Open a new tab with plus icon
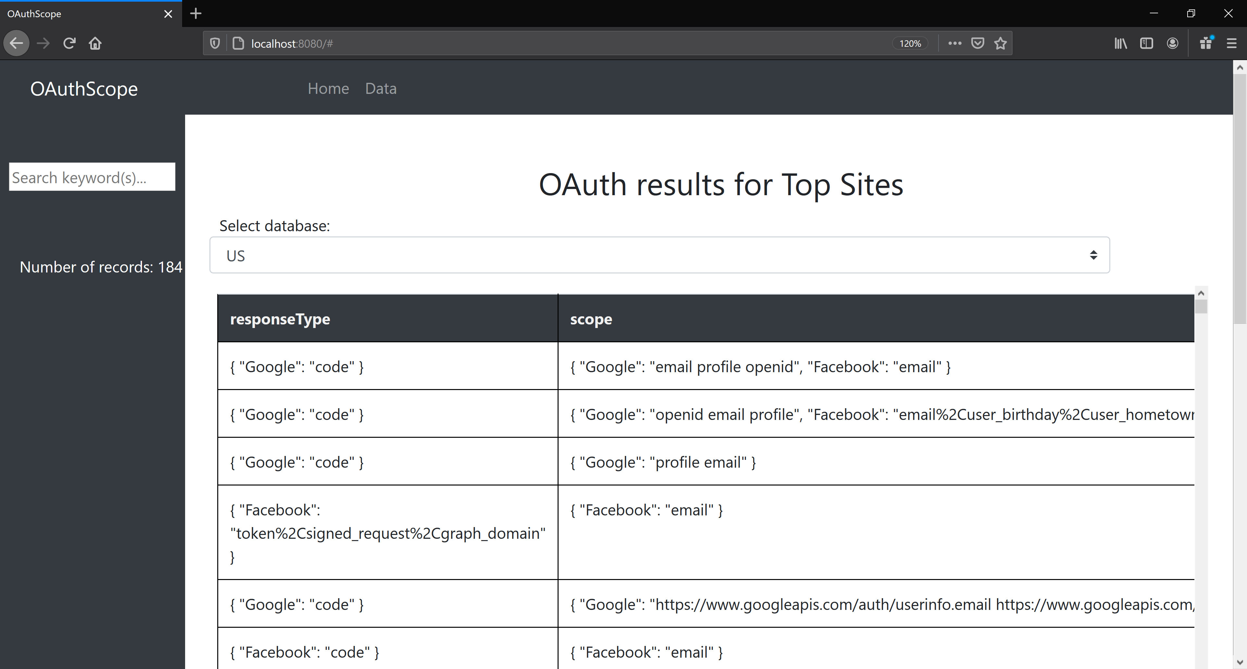 [x=195, y=14]
